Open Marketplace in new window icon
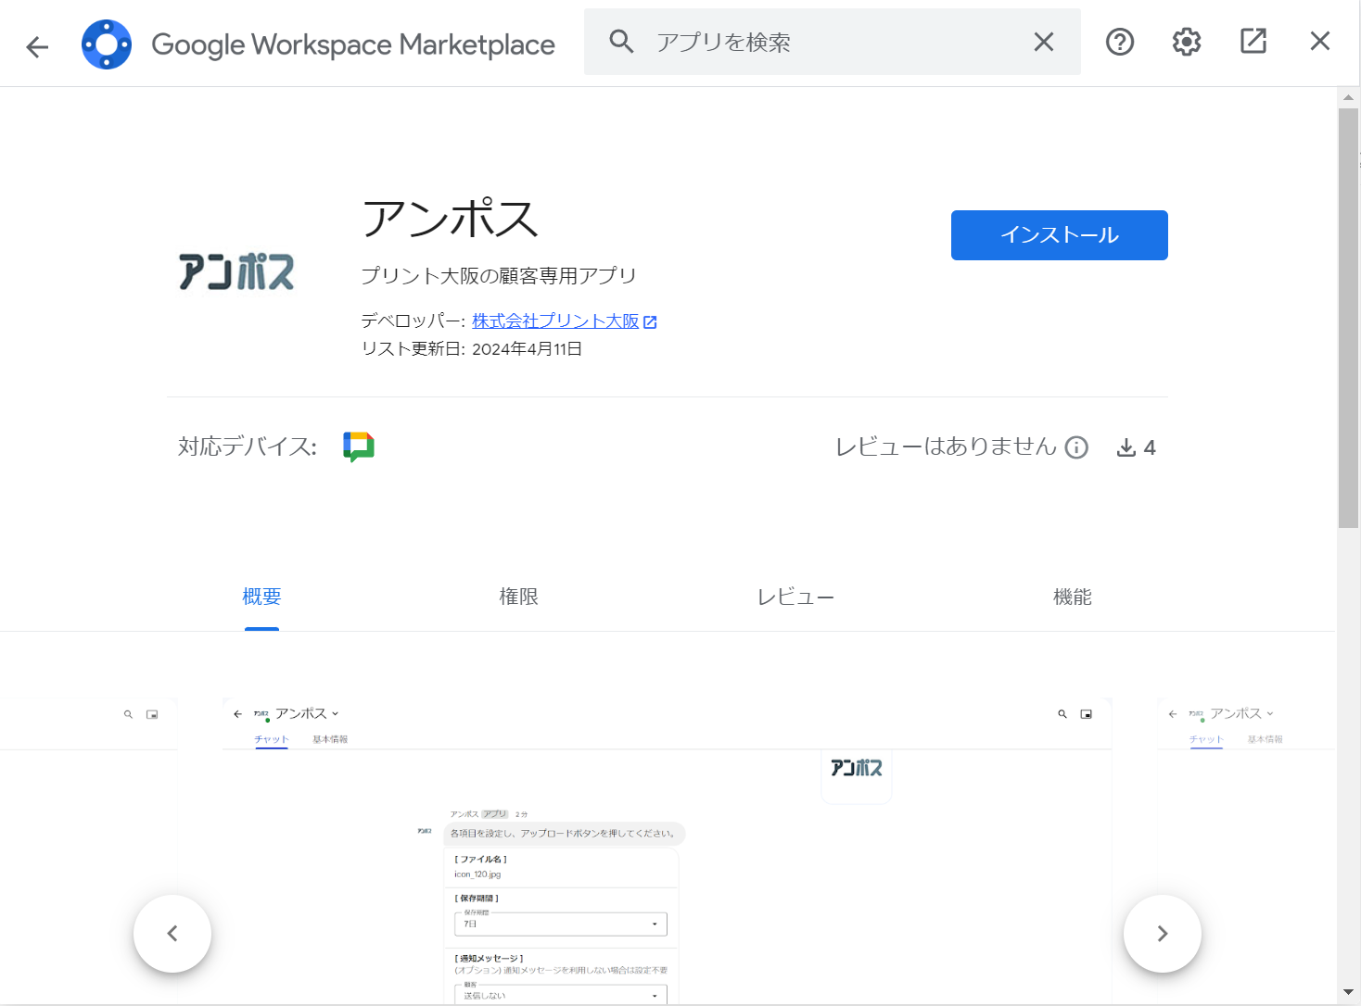Screen dimensions: 1361x1006 tap(1253, 41)
